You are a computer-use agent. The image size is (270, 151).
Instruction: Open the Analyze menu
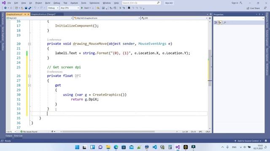[74, 3]
